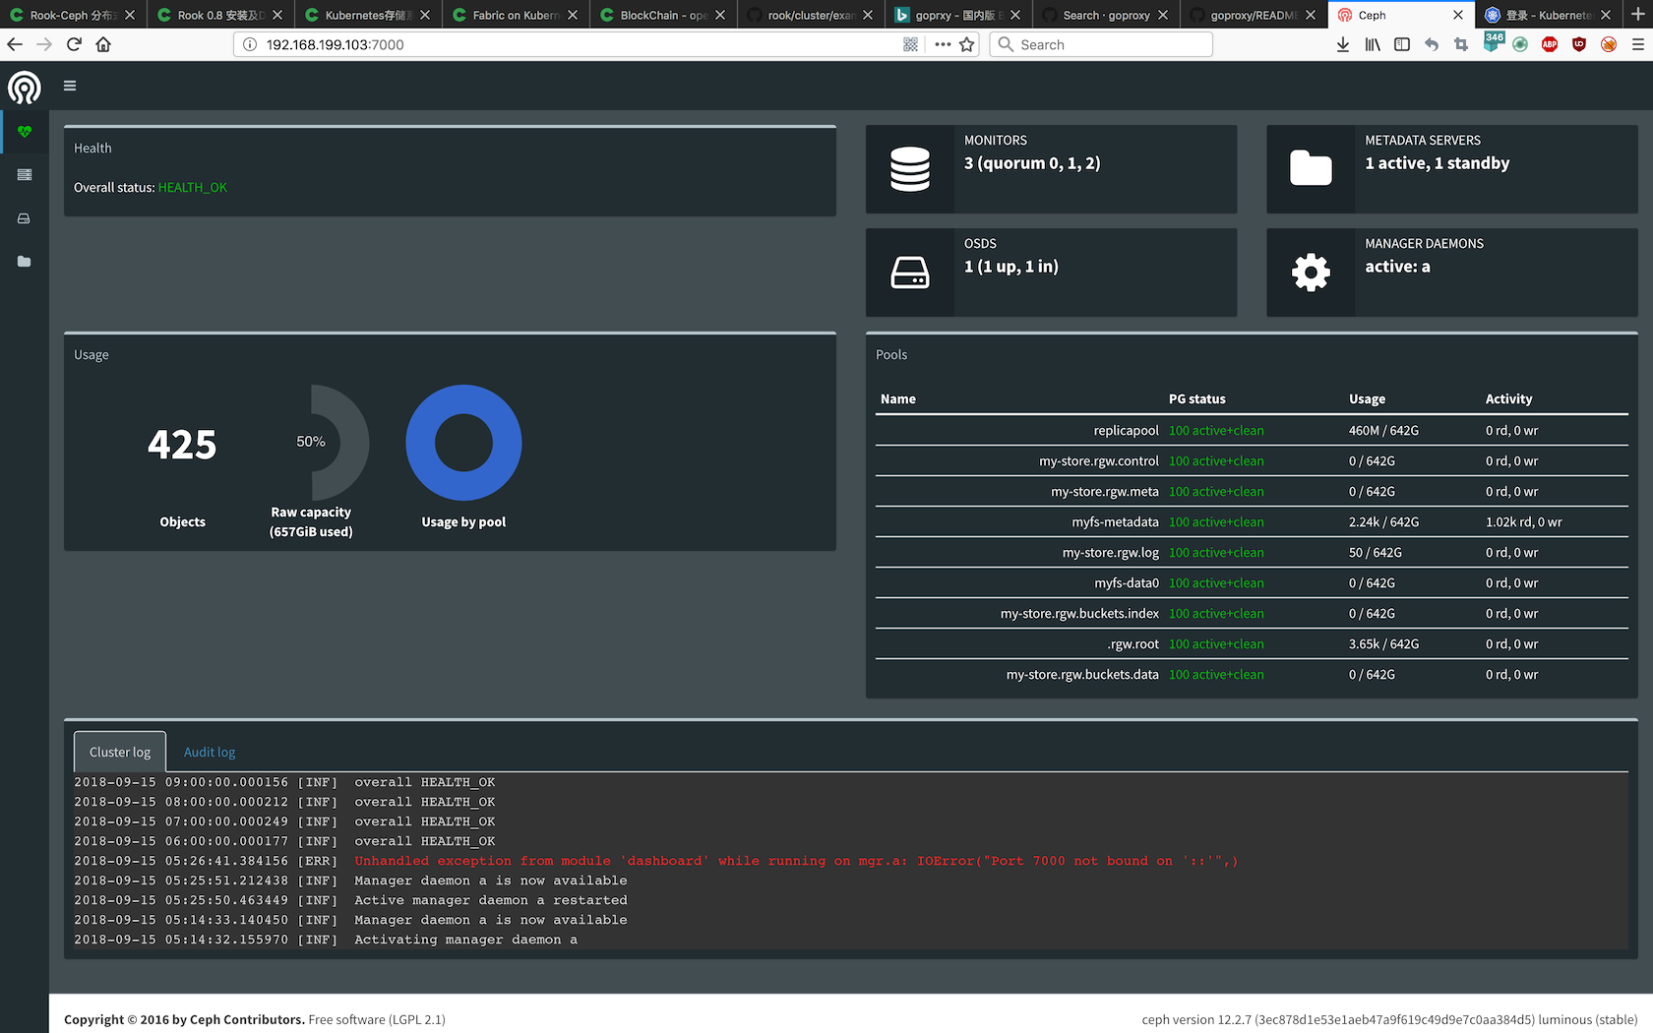This screenshot has width=1653, height=1033.
Task: Click the HEALTH_OK status text
Action: pyautogui.click(x=193, y=187)
